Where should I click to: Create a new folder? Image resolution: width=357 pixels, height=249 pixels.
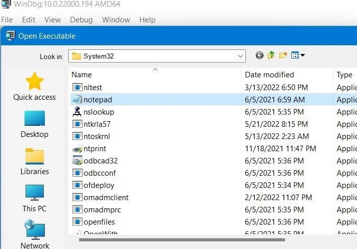coord(283,56)
